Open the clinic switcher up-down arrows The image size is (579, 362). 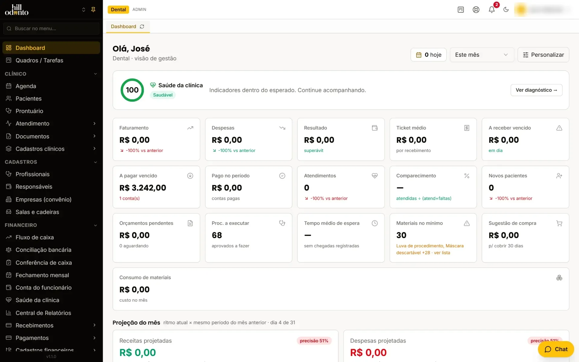[84, 10]
